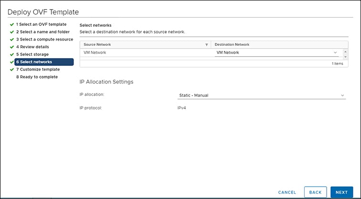Click the IPv4 protocol value
This screenshot has width=361, height=199.
pyautogui.click(x=181, y=108)
